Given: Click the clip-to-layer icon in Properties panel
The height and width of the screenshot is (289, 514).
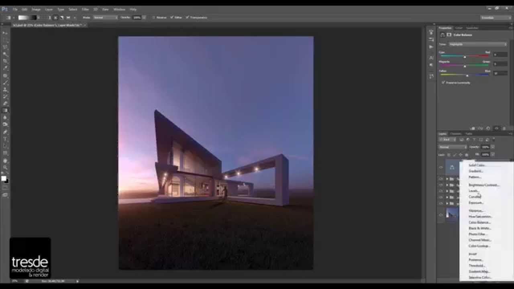Looking at the screenshot, I should [473, 128].
